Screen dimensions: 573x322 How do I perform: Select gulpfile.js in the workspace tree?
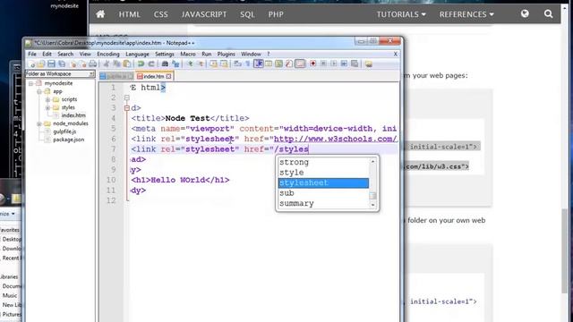point(64,131)
